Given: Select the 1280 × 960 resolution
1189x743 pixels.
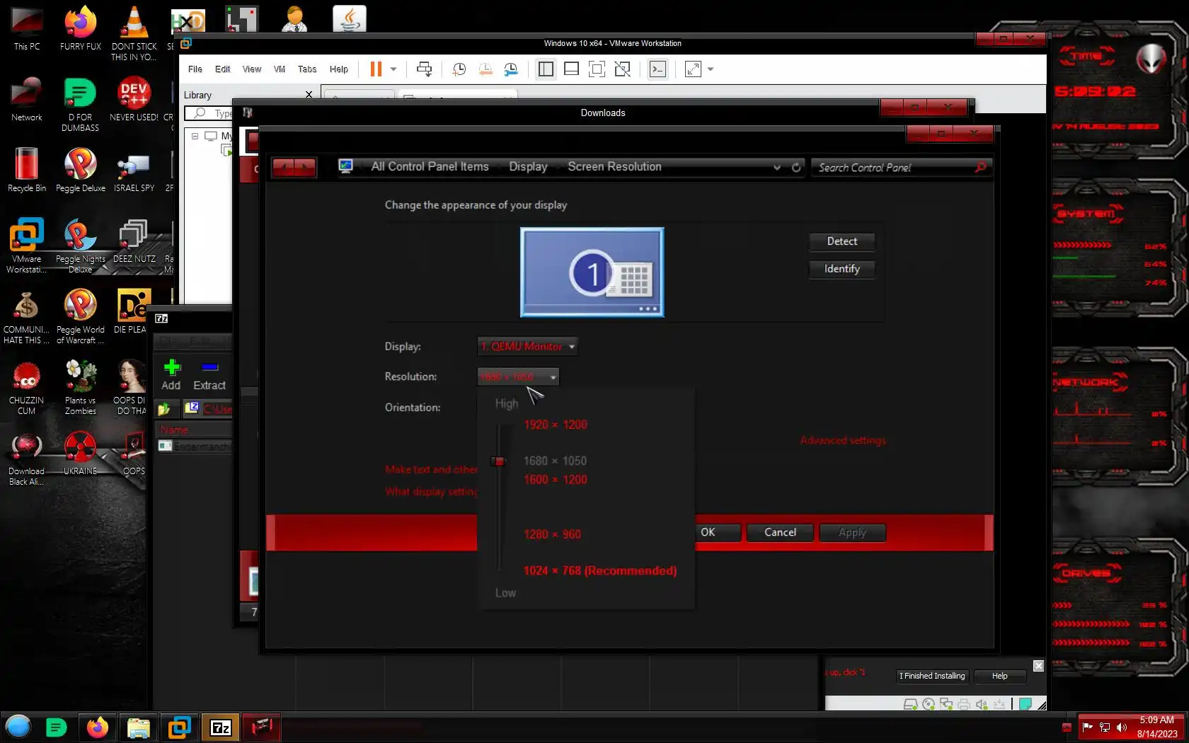Looking at the screenshot, I should pos(553,534).
